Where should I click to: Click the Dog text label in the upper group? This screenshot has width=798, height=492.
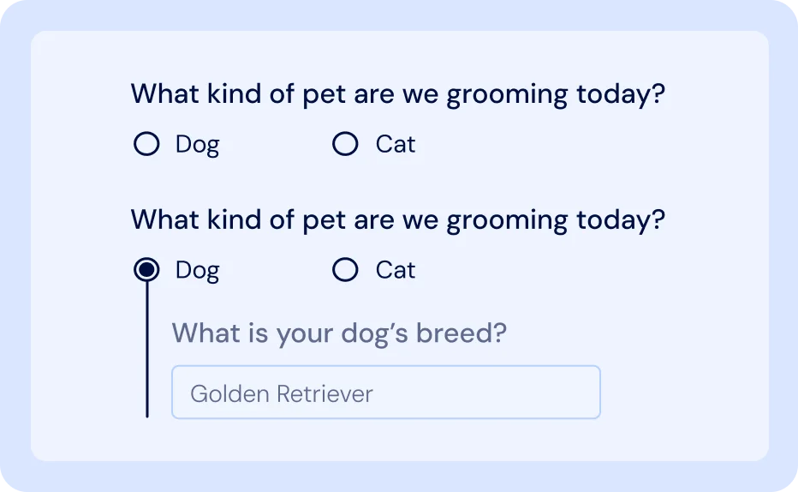[x=197, y=144]
